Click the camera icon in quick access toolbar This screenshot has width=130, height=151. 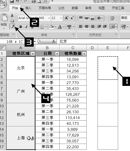[45, 1]
